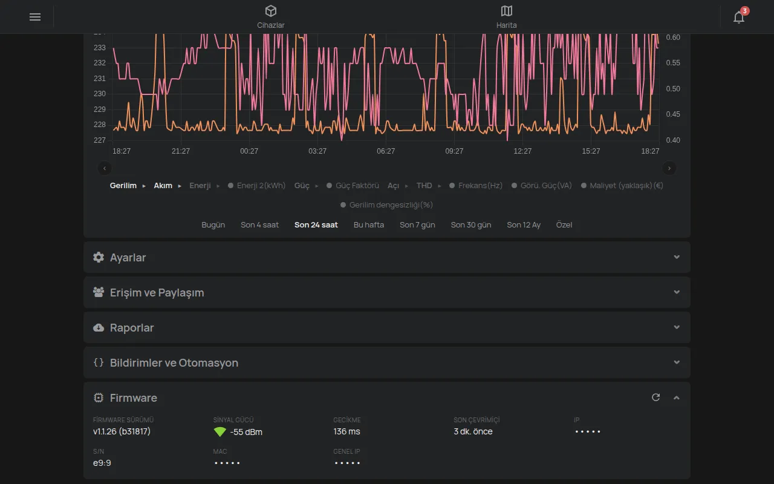774x484 pixels.
Task: Click the next legend page arrow
Action: 669,168
